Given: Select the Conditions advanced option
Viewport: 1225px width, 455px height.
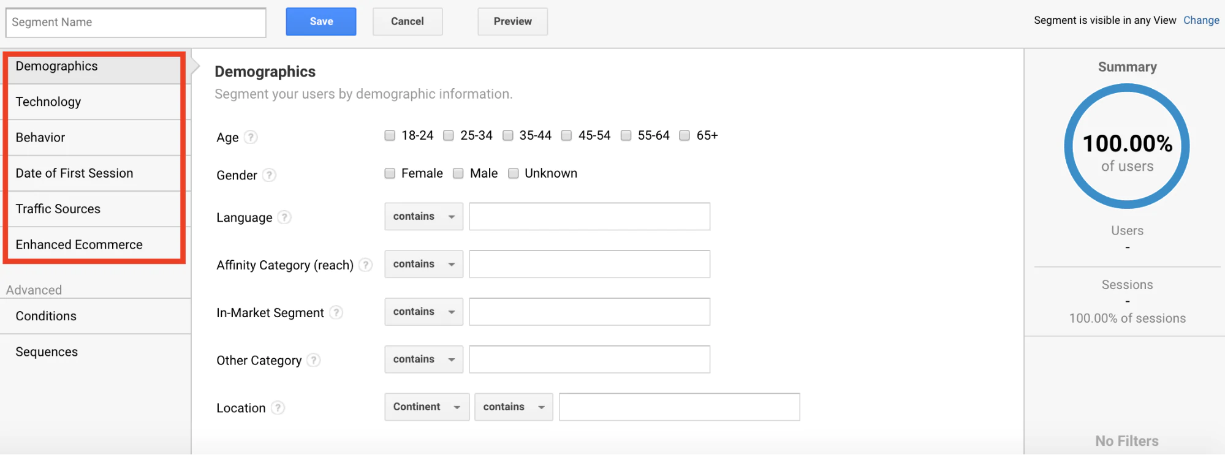Looking at the screenshot, I should (x=47, y=316).
